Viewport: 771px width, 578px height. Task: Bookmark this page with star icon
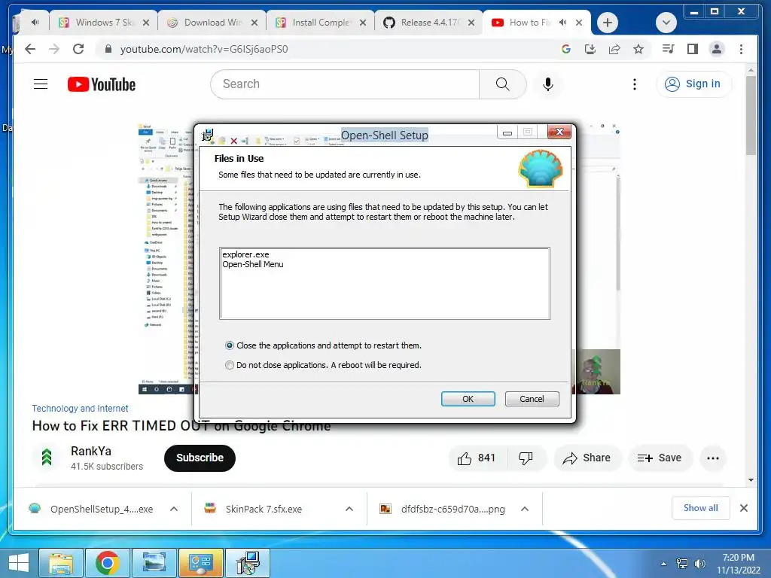point(638,49)
